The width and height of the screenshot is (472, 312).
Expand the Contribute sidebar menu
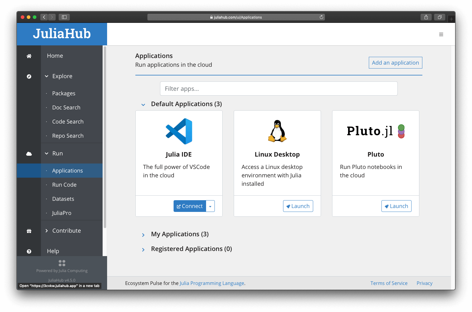tap(66, 231)
